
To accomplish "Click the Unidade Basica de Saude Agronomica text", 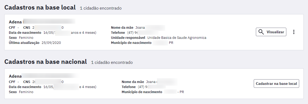I will click(177, 38).
